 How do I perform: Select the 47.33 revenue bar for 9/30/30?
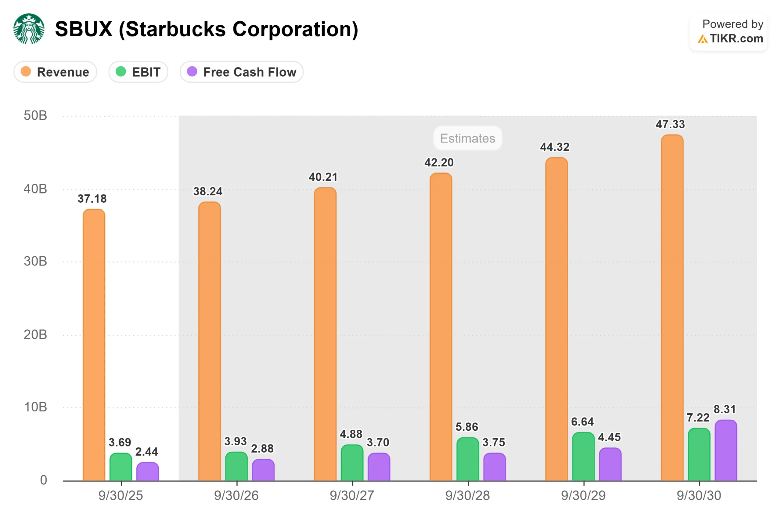pyautogui.click(x=672, y=308)
